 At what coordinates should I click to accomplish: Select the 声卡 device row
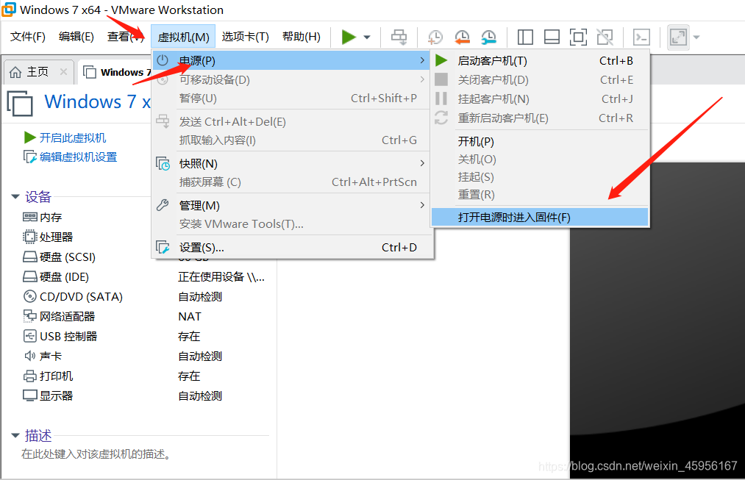[x=42, y=356]
